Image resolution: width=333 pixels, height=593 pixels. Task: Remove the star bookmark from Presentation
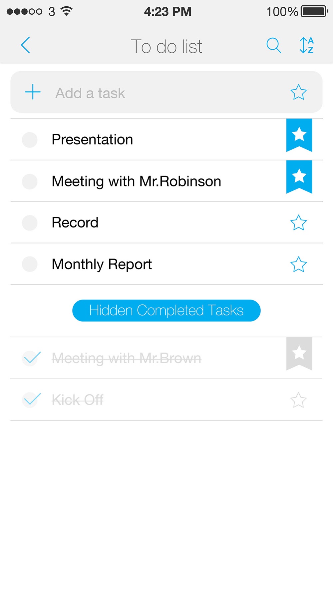point(299,135)
